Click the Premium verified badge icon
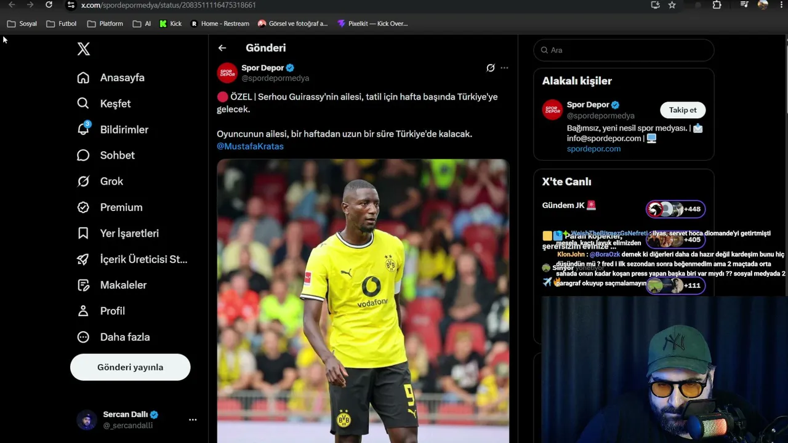788x443 pixels. pyautogui.click(x=83, y=207)
